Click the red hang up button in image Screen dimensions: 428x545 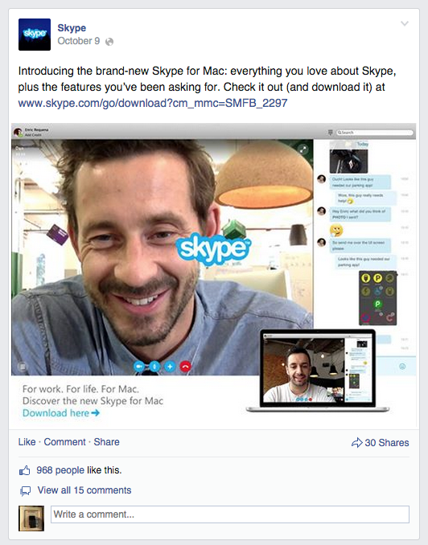186,367
